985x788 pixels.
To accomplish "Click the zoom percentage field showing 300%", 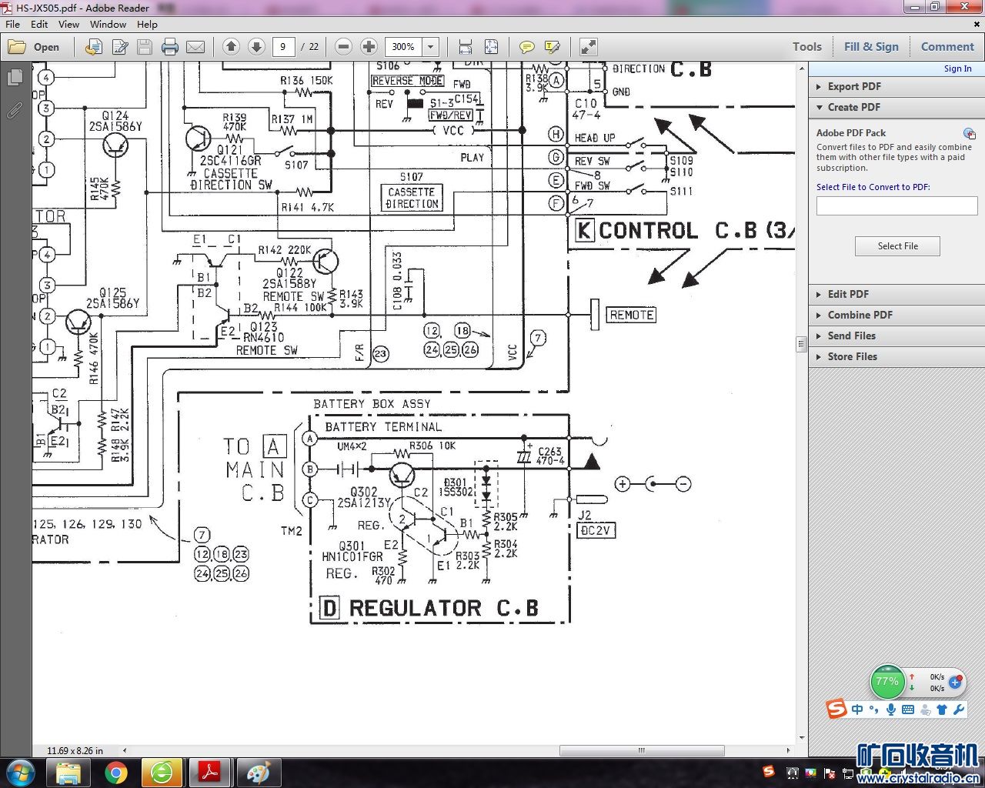I will (403, 47).
